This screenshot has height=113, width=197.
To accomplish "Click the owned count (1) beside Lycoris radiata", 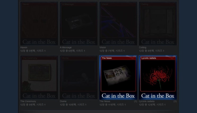I will click(x=175, y=101).
